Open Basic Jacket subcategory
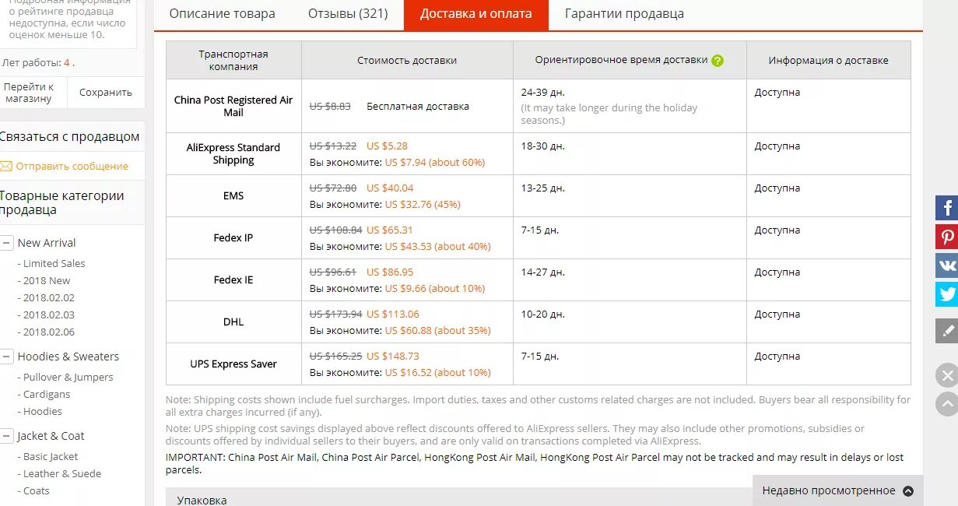Viewport: 958px width, 506px height. [51, 456]
